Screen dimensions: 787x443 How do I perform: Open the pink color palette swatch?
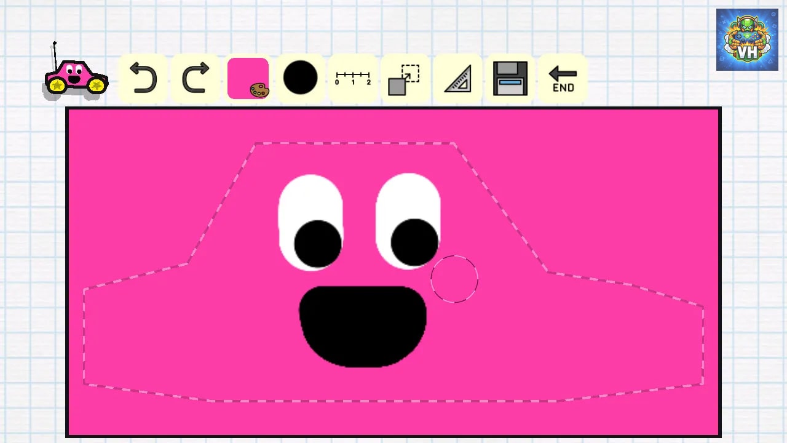click(248, 78)
